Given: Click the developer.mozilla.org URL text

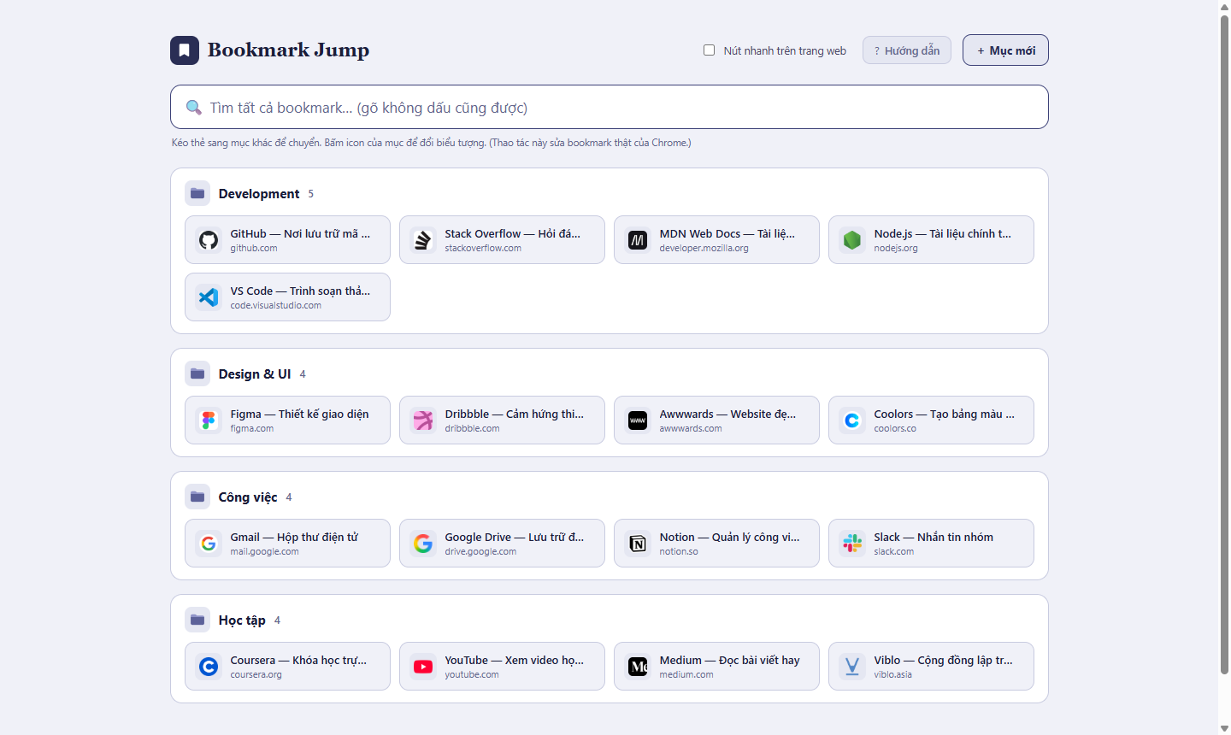Looking at the screenshot, I should [x=704, y=248].
